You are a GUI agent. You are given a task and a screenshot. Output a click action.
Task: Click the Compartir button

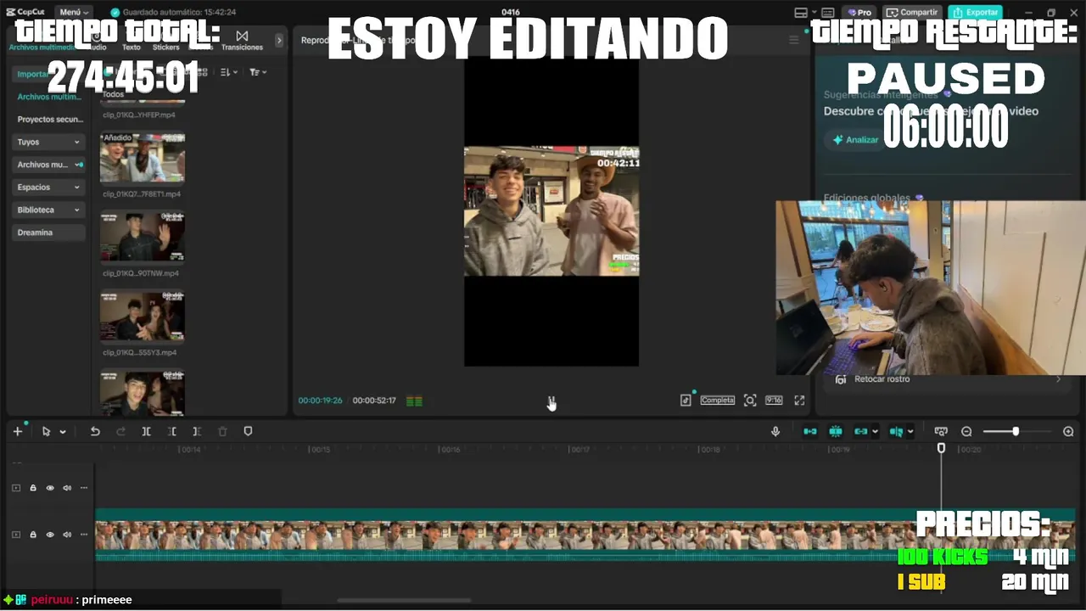912,13
